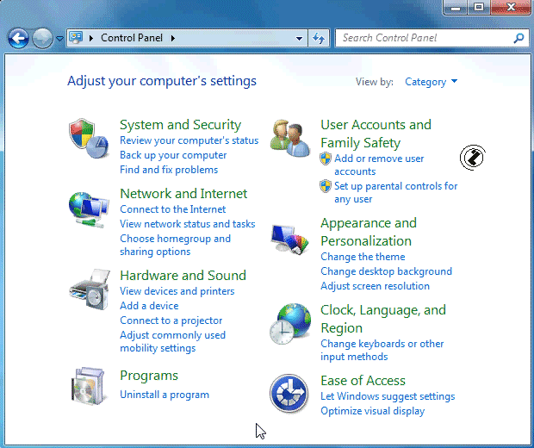Click the User Accounts people icon
This screenshot has height=448, width=534.
coord(290,138)
